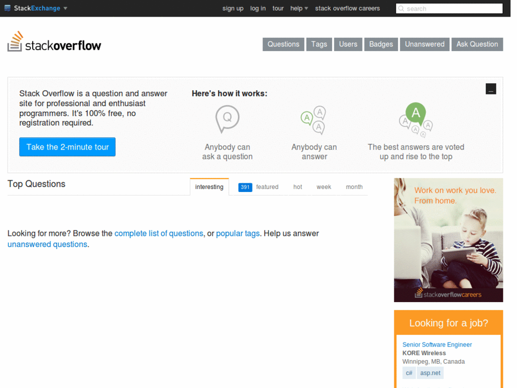Screen dimensions: 517x388
Task: Focus the search input field
Action: coord(449,9)
